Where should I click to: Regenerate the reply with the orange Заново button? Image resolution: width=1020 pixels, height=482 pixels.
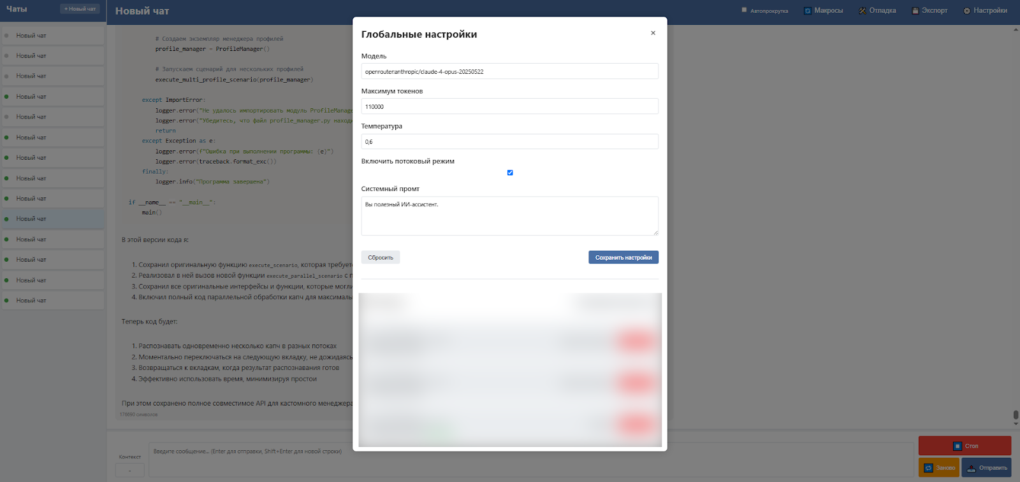click(938, 467)
